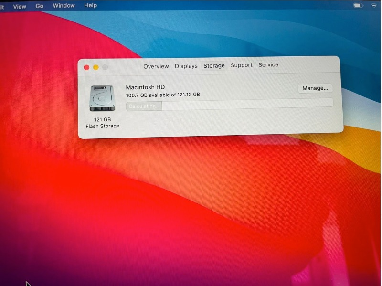Switch to the Displays tab
Viewport: 382px width, 286px height.
(186, 66)
